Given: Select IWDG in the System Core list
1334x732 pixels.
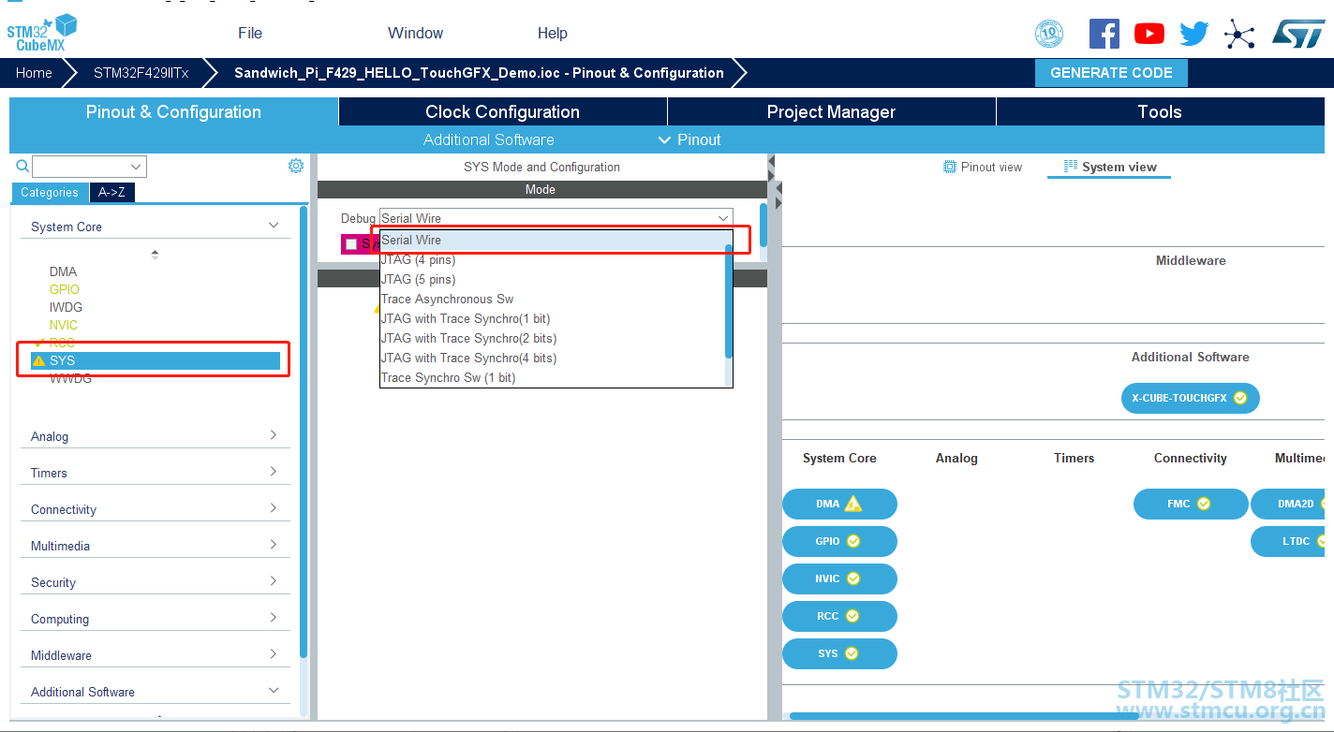Looking at the screenshot, I should tap(66, 307).
